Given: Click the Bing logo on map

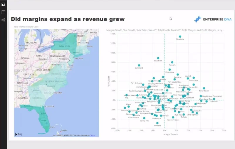Looking at the screenshot, I should tap(19, 134).
